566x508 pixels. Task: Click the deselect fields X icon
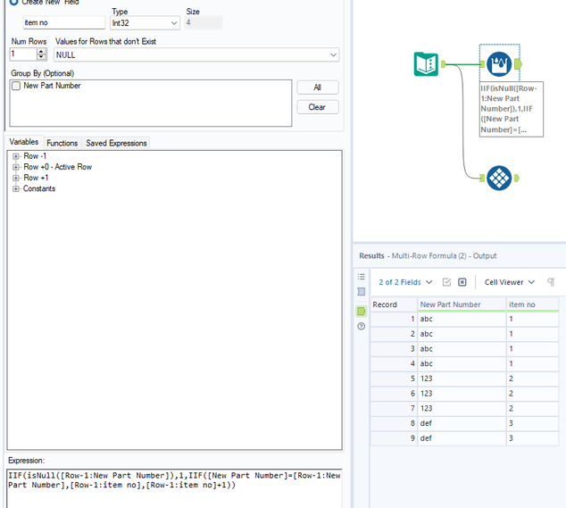point(462,282)
